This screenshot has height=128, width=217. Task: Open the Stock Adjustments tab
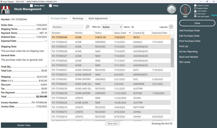point(98,18)
